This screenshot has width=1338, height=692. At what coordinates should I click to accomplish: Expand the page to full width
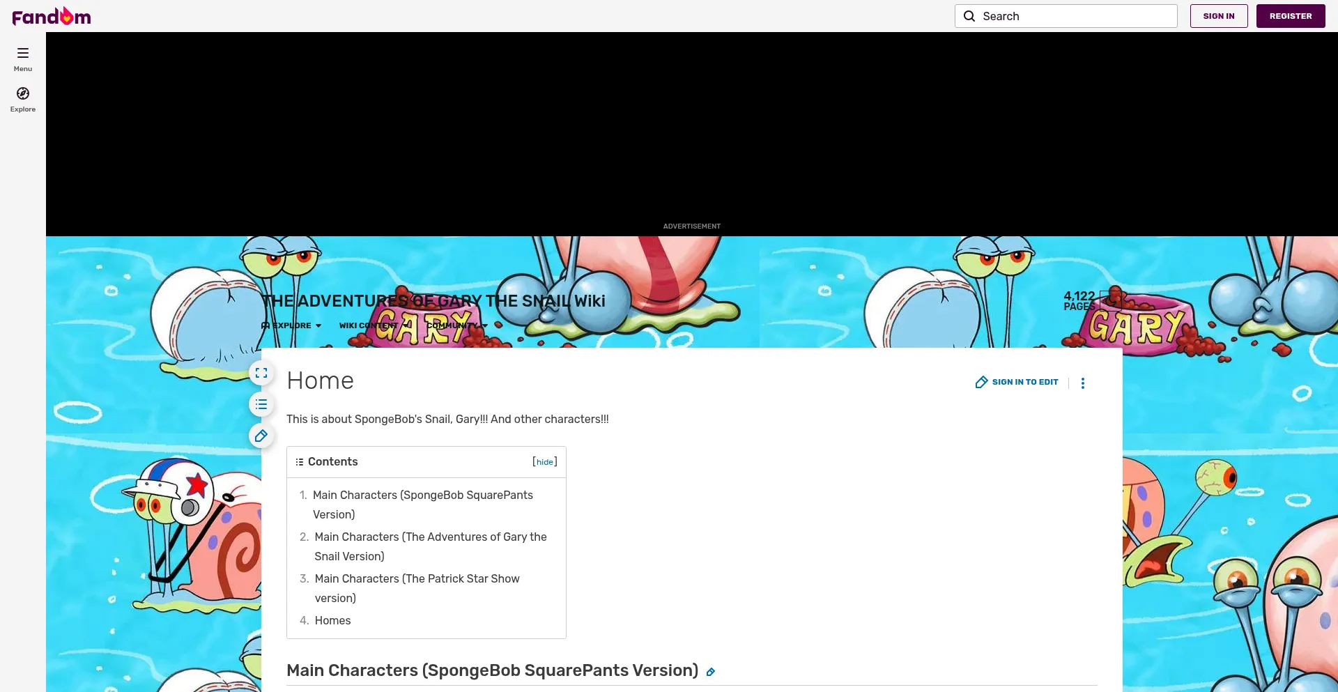pos(261,373)
